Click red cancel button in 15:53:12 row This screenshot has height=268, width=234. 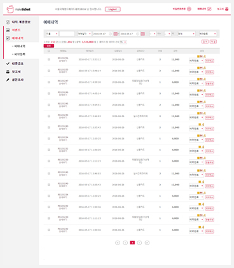coord(209,61)
